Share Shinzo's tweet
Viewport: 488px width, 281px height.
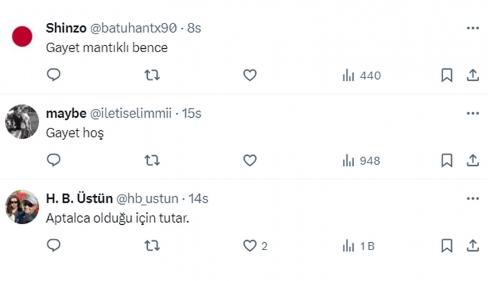click(x=473, y=76)
